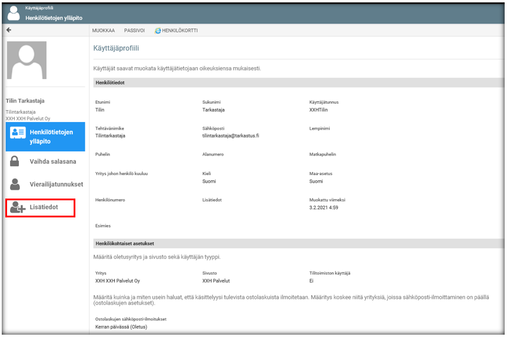Click the Henkilökortti browser icon
507x337 pixels.
(x=157, y=30)
